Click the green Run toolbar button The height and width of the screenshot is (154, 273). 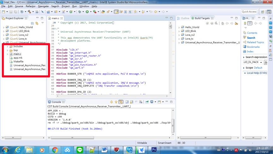click(87, 12)
